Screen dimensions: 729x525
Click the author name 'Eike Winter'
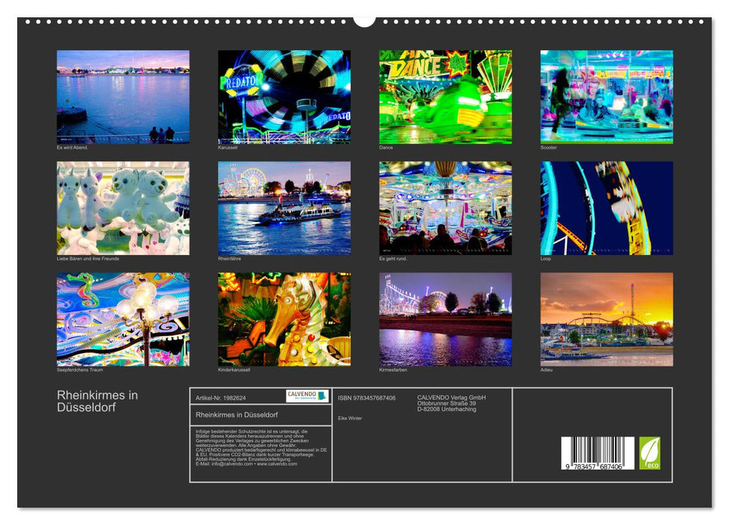[x=349, y=417]
